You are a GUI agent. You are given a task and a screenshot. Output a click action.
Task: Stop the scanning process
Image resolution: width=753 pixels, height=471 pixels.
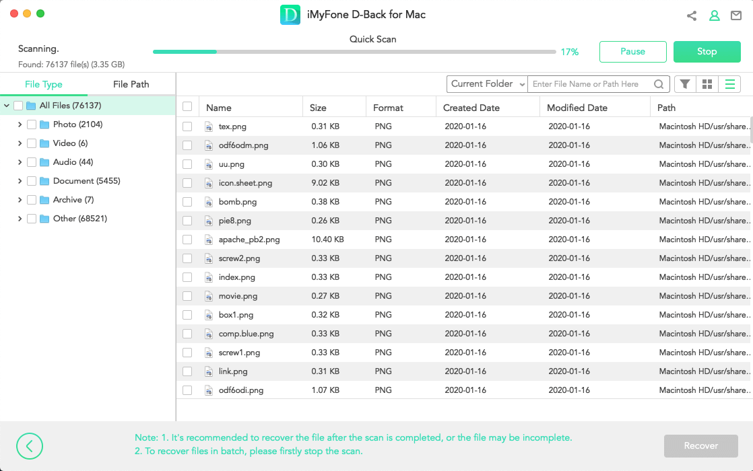[707, 52]
